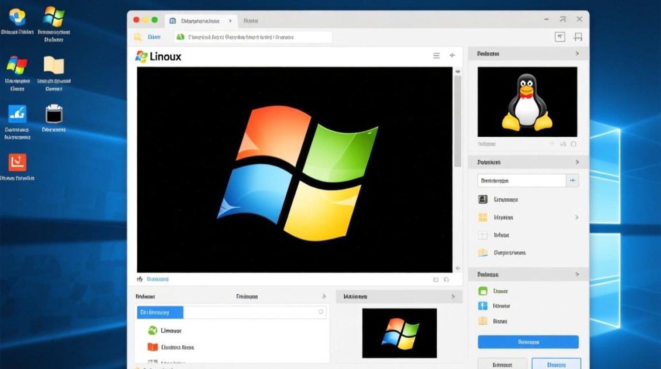Click the plus icon at top of the Linux panel
Image resolution: width=661 pixels, height=369 pixels.
click(x=452, y=56)
